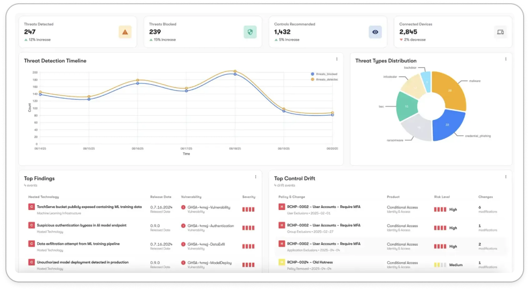Screen dimensions: 530x290
Task: Click the Connected Devices monitor icon
Action: tap(500, 32)
